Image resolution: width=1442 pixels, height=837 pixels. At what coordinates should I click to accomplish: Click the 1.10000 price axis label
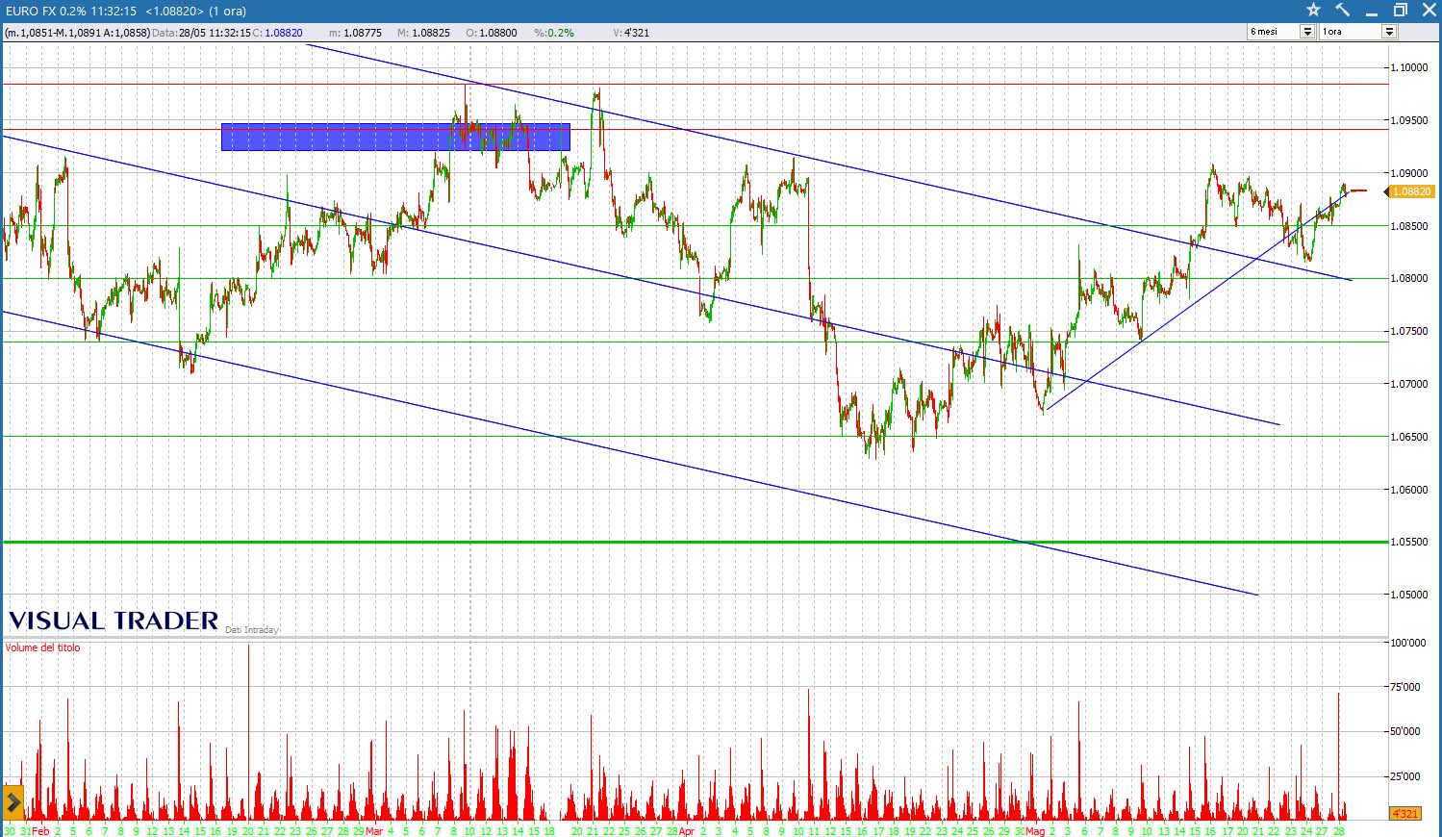coord(1408,67)
